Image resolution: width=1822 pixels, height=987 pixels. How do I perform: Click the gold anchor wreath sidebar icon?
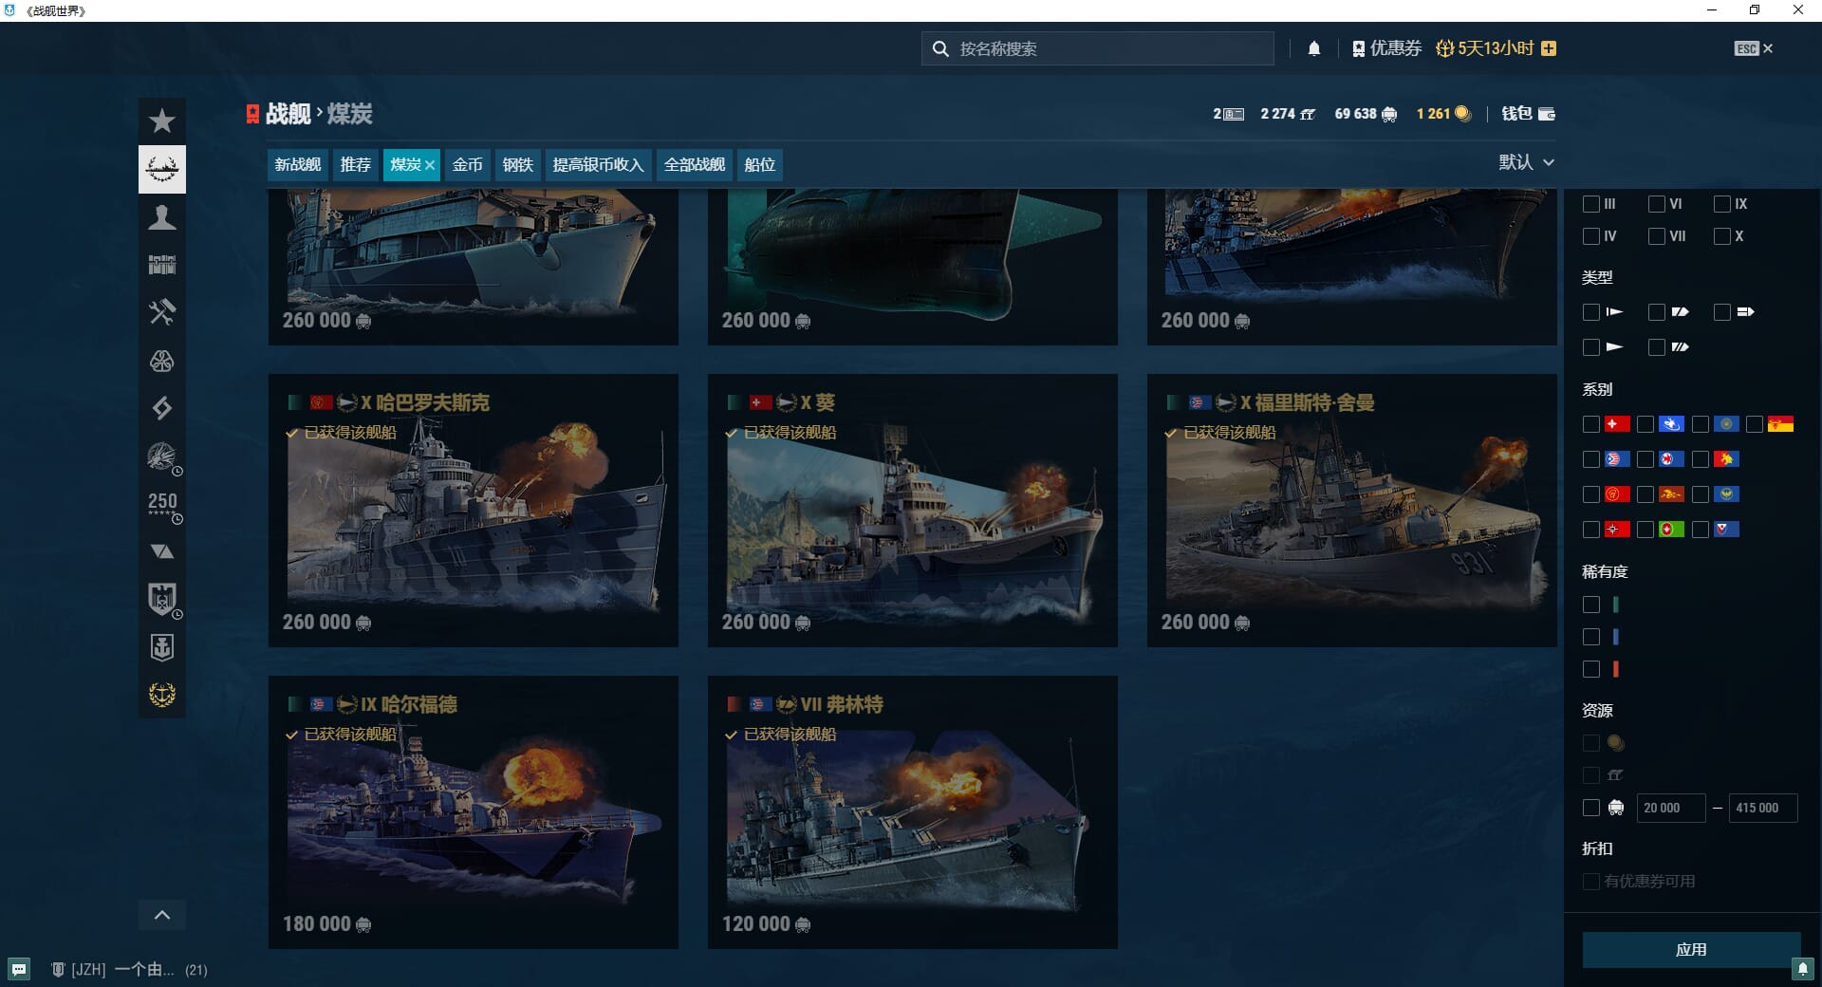click(162, 695)
